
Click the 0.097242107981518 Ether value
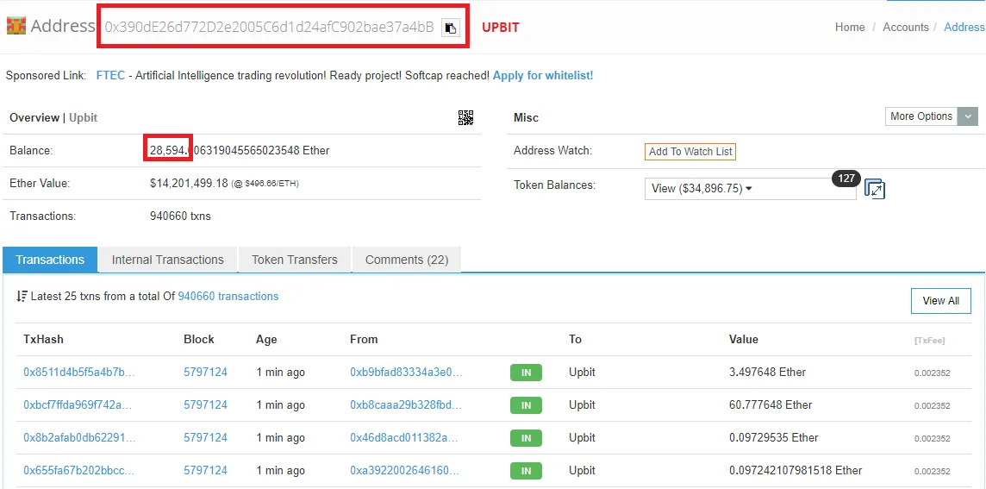click(x=796, y=470)
